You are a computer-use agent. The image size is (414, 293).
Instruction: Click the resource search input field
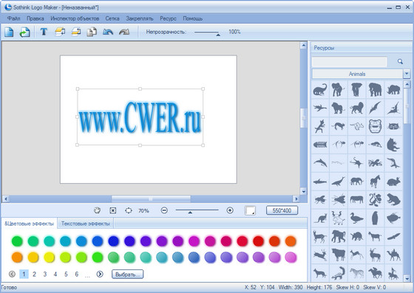coord(349,62)
